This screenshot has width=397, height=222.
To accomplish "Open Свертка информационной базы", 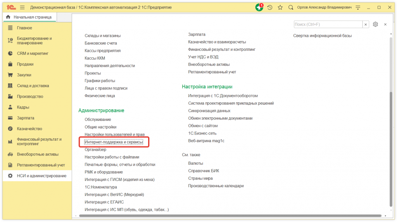I will [x=322, y=36].
